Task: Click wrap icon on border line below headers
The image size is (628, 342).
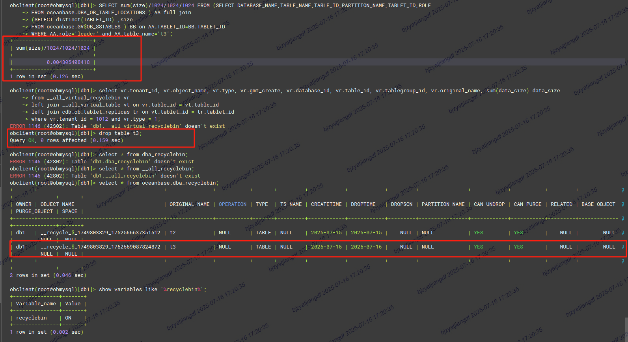Action: (x=622, y=219)
